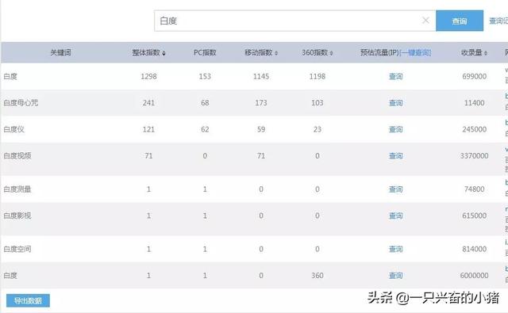Open the 查询记录 link beside the search button

click(498, 21)
